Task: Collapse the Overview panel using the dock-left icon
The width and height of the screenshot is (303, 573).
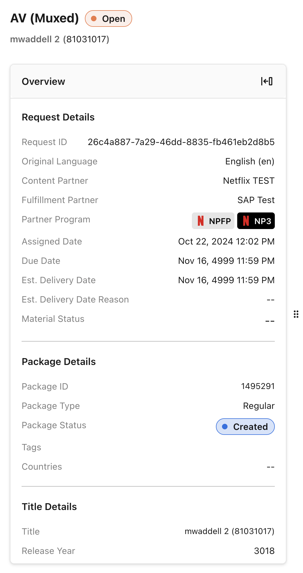Action: pyautogui.click(x=267, y=82)
